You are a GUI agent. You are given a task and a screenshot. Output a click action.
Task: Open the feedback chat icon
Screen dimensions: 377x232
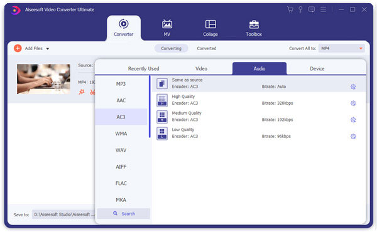point(312,9)
